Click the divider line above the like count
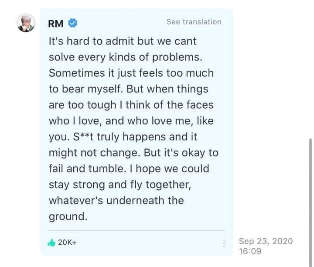The width and height of the screenshot is (314, 267). point(137,230)
